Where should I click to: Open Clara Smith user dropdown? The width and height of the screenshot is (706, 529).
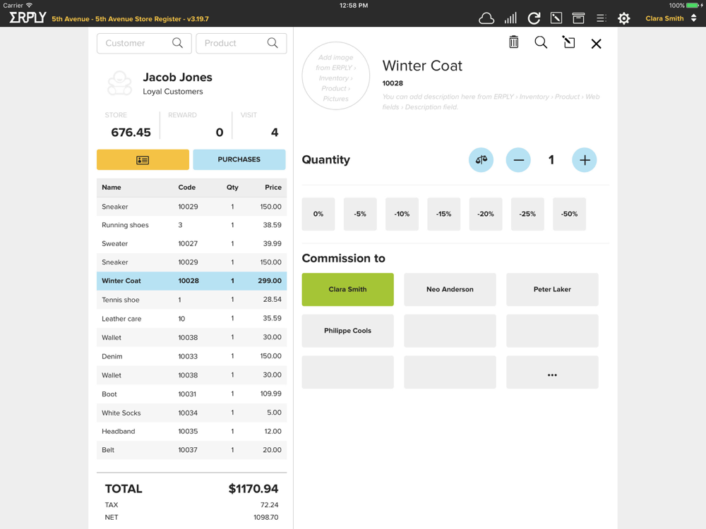click(671, 19)
